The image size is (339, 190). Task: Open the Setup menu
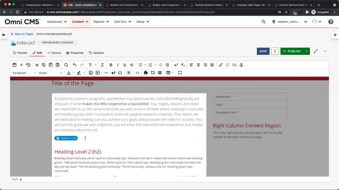[142, 22]
